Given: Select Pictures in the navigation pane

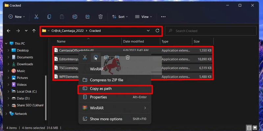Looking at the screenshot, I should click(22, 78).
